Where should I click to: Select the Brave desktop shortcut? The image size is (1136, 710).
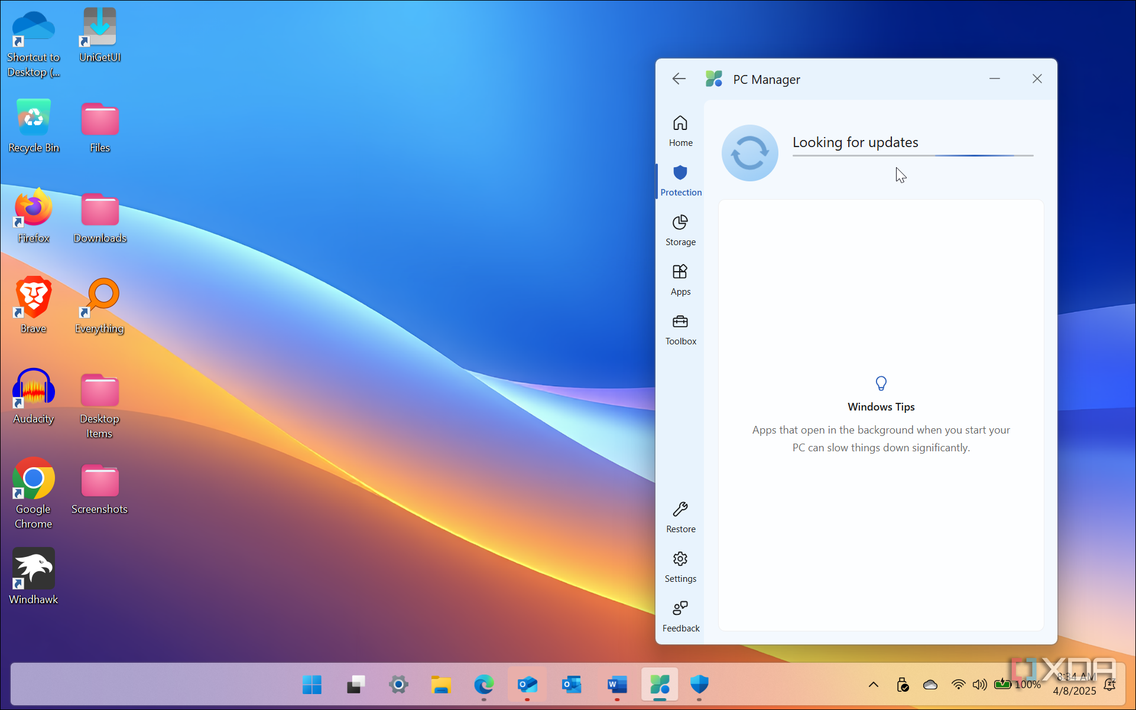click(x=34, y=307)
